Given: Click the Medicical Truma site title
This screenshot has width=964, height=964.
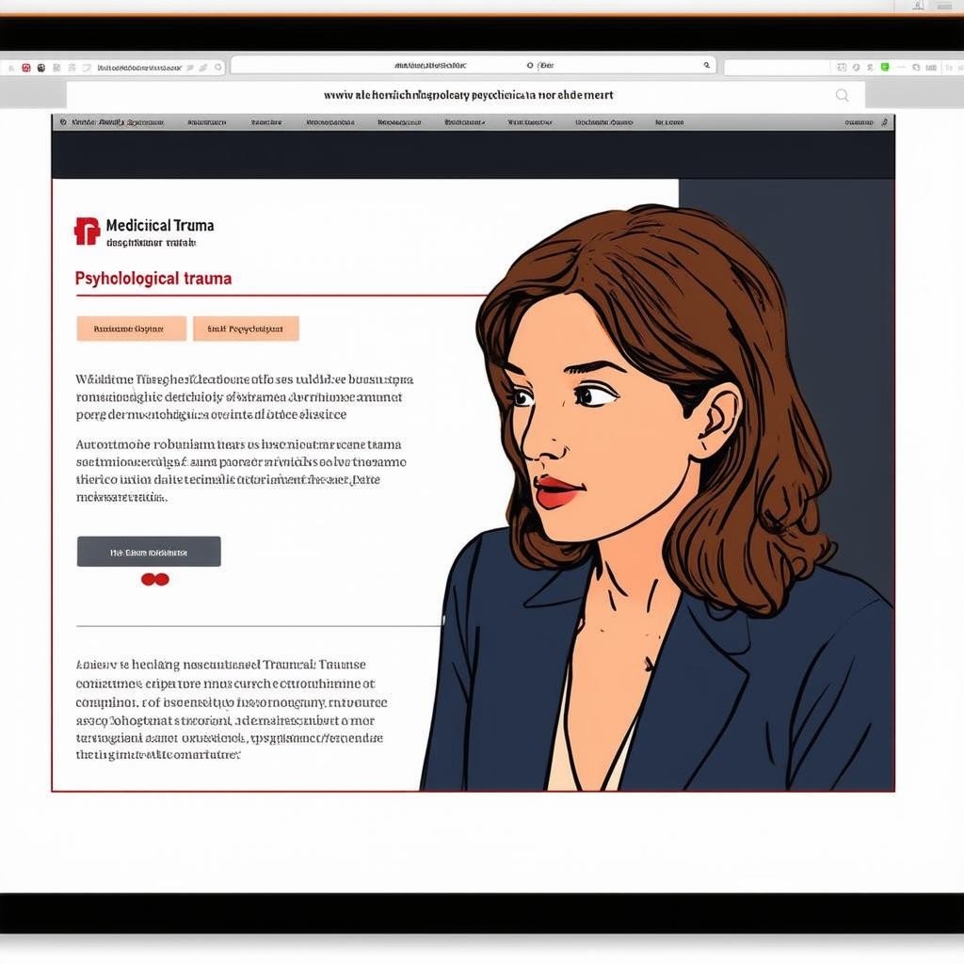Looking at the screenshot, I should (x=159, y=225).
